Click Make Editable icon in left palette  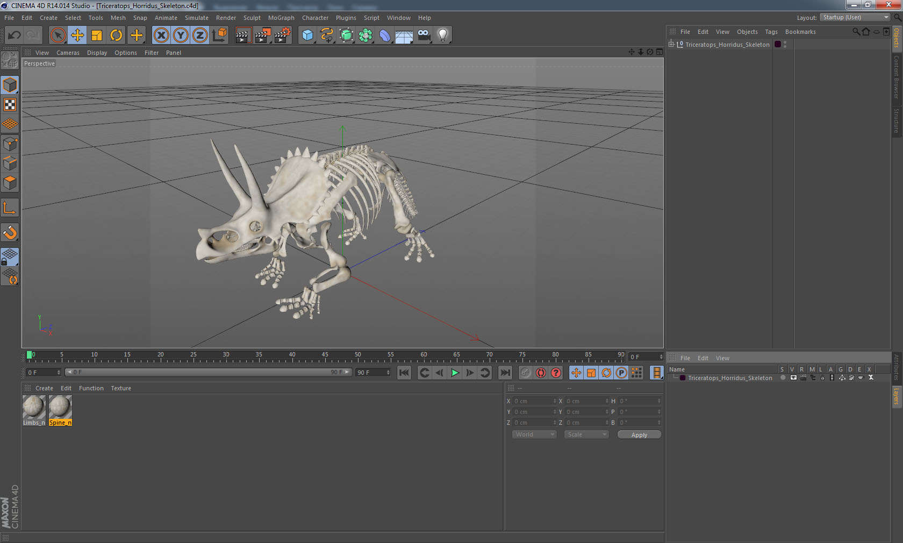pyautogui.click(x=10, y=60)
